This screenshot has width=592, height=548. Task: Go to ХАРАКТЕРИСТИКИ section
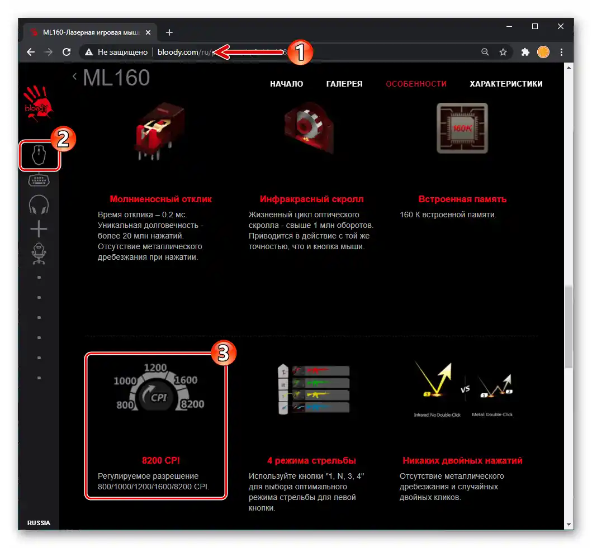[506, 84]
